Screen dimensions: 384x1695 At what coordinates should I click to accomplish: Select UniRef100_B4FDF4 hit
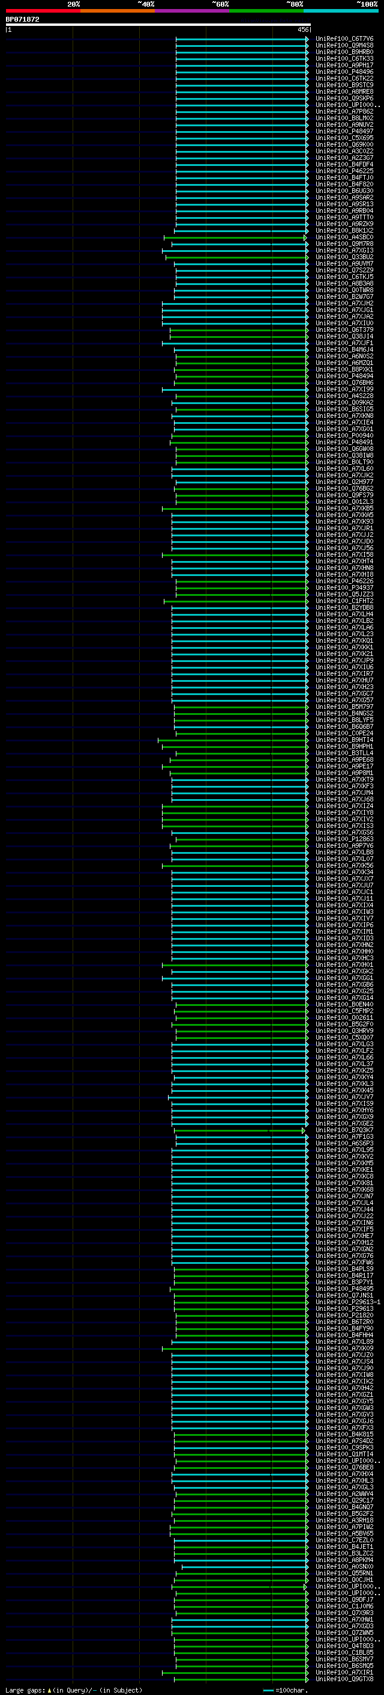pyautogui.click(x=344, y=165)
